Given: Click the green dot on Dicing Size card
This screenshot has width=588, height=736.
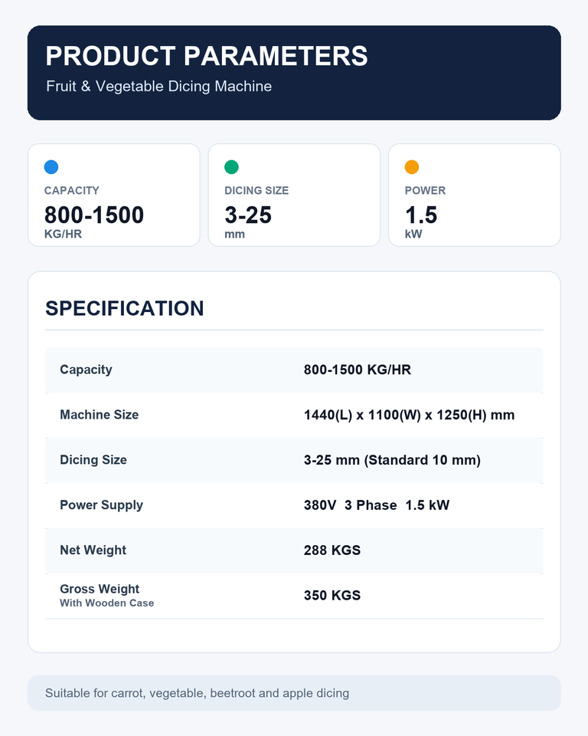Looking at the screenshot, I should click(232, 167).
